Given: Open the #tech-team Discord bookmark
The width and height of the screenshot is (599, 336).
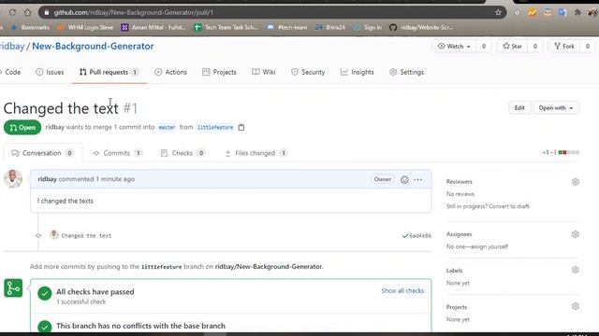Looking at the screenshot, I should (287, 27).
